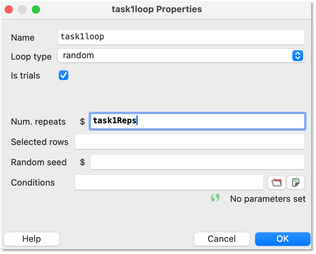316x254 pixels.
Task: Click the empty Selected rows field
Action: pyautogui.click(x=190, y=142)
